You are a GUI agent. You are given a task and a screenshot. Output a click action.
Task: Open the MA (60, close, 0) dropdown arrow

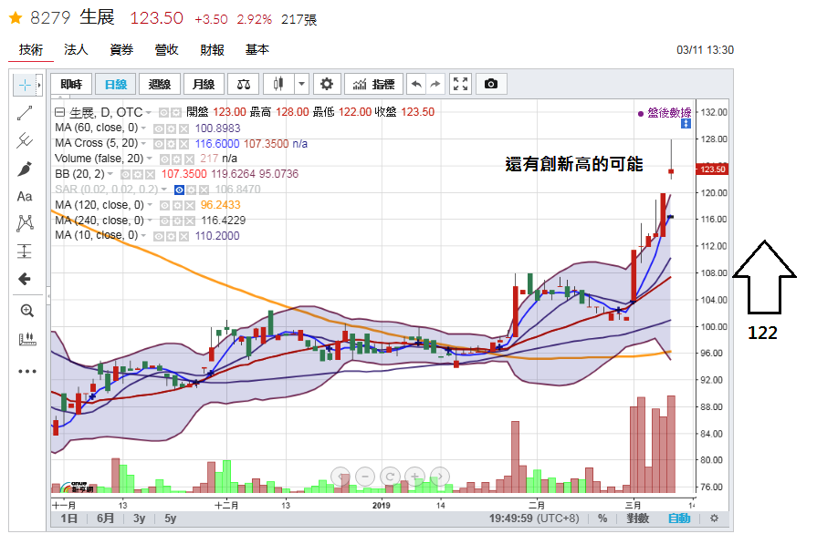[x=143, y=128]
